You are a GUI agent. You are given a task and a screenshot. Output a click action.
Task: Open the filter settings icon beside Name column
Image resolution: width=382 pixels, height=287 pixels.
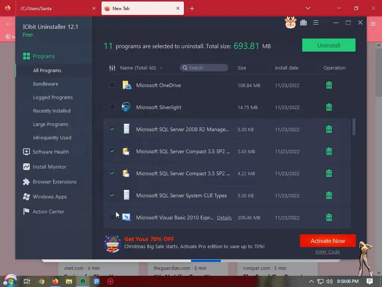coord(112,68)
